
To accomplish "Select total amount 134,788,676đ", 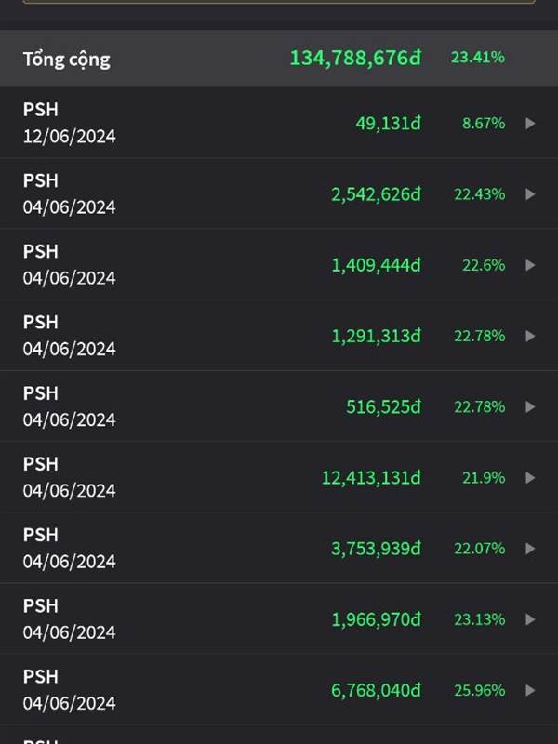I will [355, 58].
